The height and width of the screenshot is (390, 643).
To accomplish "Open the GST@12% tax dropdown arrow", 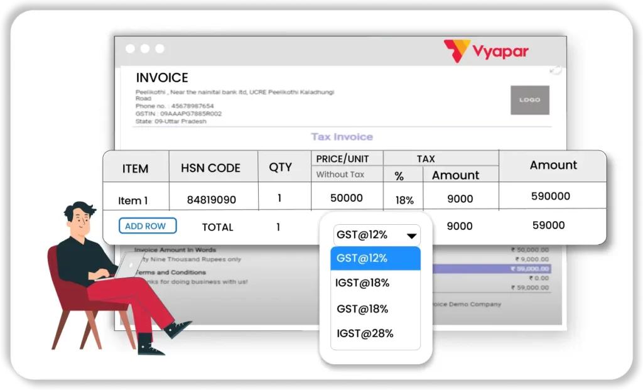I will click(411, 236).
